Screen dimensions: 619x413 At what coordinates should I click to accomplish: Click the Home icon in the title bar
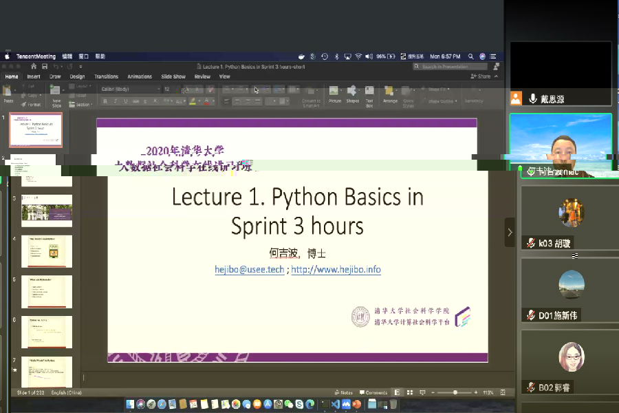point(34,66)
